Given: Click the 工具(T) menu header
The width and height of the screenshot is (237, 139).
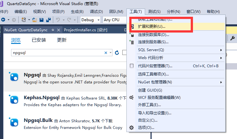Looking at the screenshot, I should (x=136, y=12).
